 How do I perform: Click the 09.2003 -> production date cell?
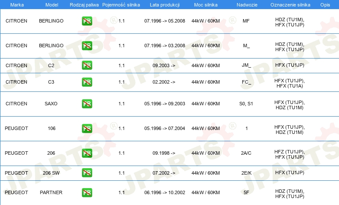point(164,65)
